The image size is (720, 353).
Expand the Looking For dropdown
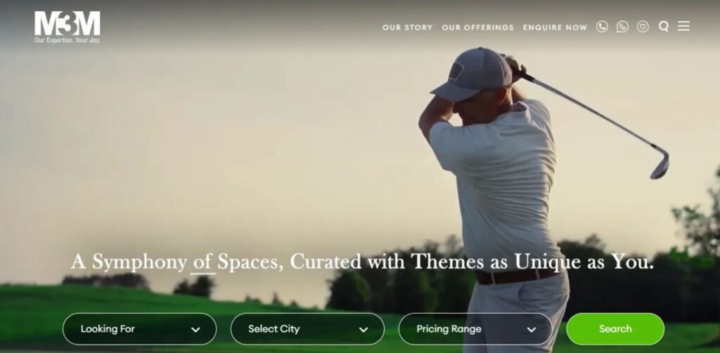[x=140, y=328]
